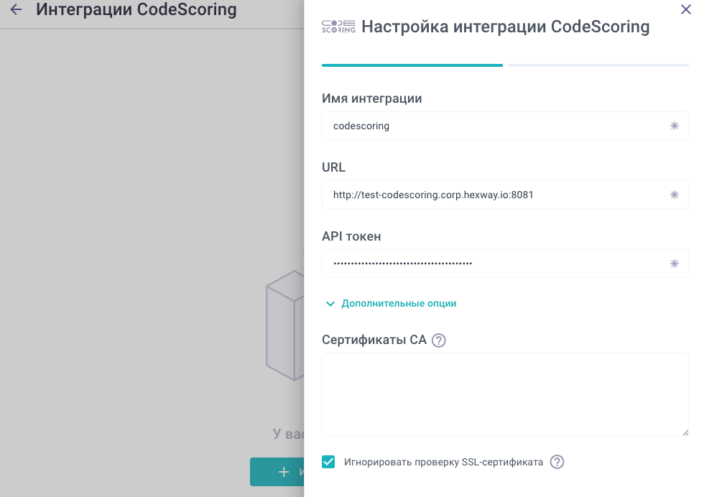Click the Имя интеграции label
Screen dimensions: 704x497
[372, 98]
